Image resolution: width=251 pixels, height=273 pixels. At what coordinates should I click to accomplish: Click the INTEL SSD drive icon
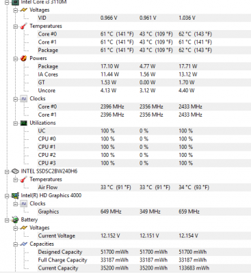[x=15, y=171]
